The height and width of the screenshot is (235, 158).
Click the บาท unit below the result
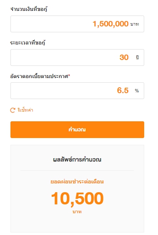[x=77, y=212]
